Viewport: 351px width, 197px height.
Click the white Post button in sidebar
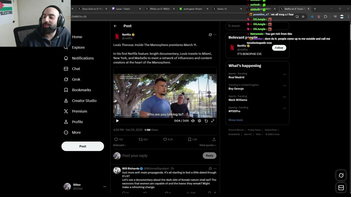pos(83,146)
